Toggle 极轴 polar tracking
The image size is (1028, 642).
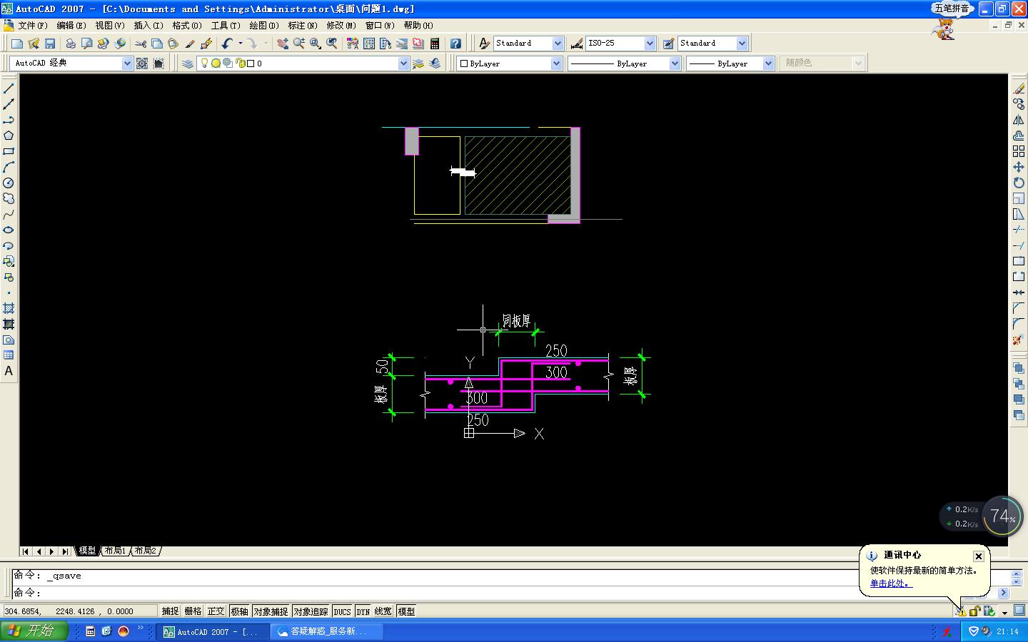tap(239, 611)
